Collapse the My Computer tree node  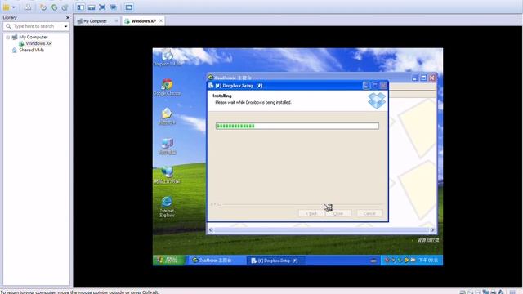click(x=7, y=37)
